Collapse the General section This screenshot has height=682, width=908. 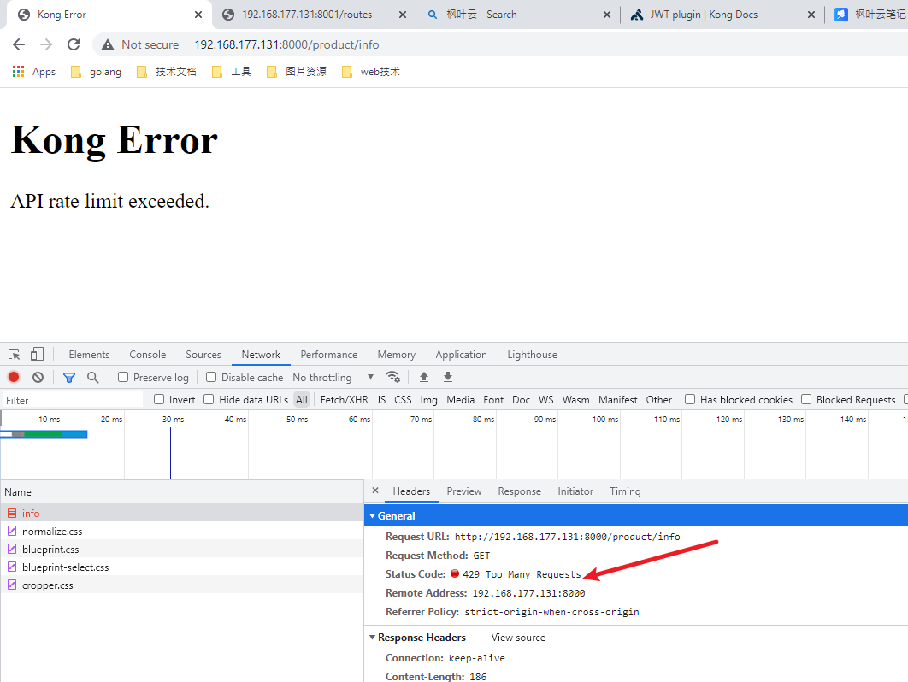click(x=373, y=516)
